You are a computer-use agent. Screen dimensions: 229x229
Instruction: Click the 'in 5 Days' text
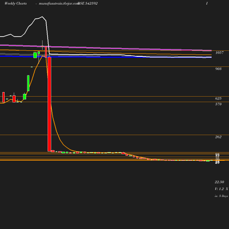point(221,196)
